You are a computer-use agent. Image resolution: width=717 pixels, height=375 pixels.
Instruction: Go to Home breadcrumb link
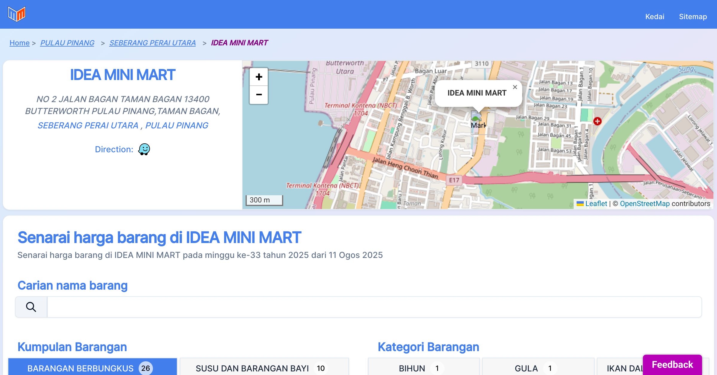click(19, 43)
